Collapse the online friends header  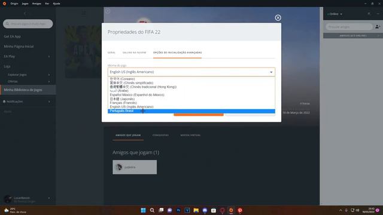pos(353,36)
